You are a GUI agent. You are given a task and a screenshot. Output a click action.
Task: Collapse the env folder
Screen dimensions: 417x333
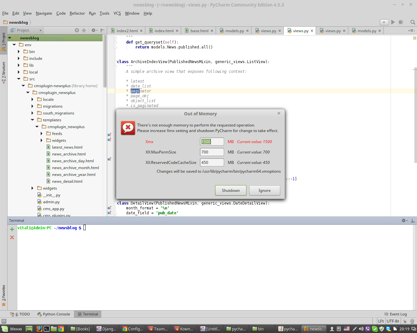[14, 45]
